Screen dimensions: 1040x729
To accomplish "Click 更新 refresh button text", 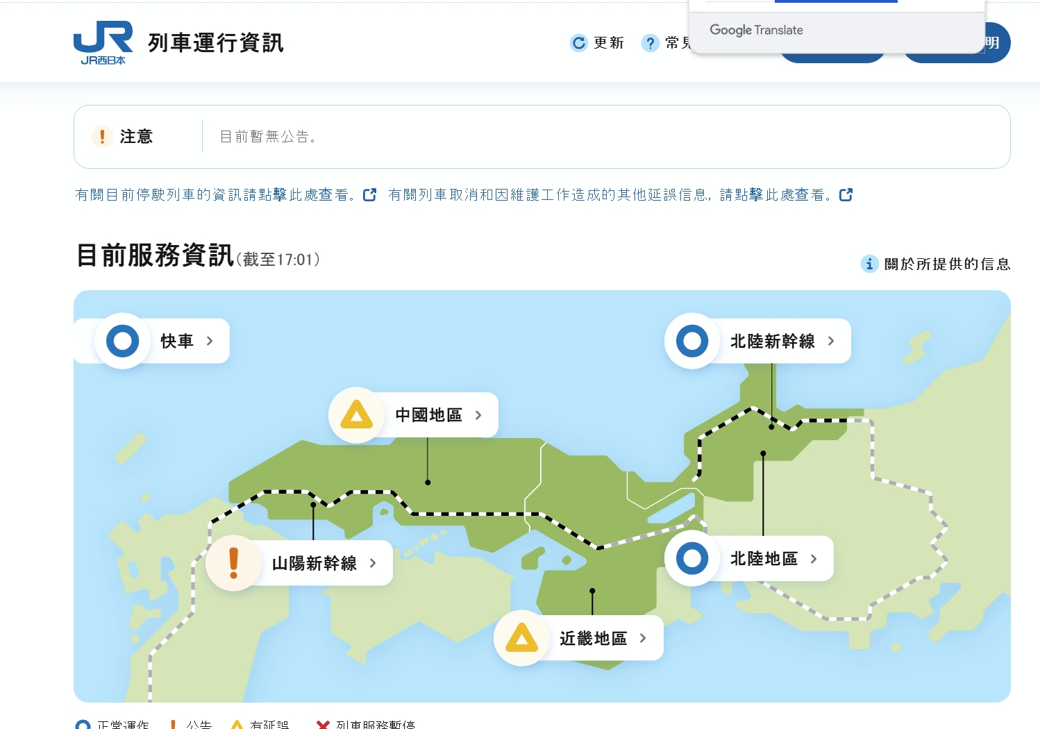I will 609,43.
